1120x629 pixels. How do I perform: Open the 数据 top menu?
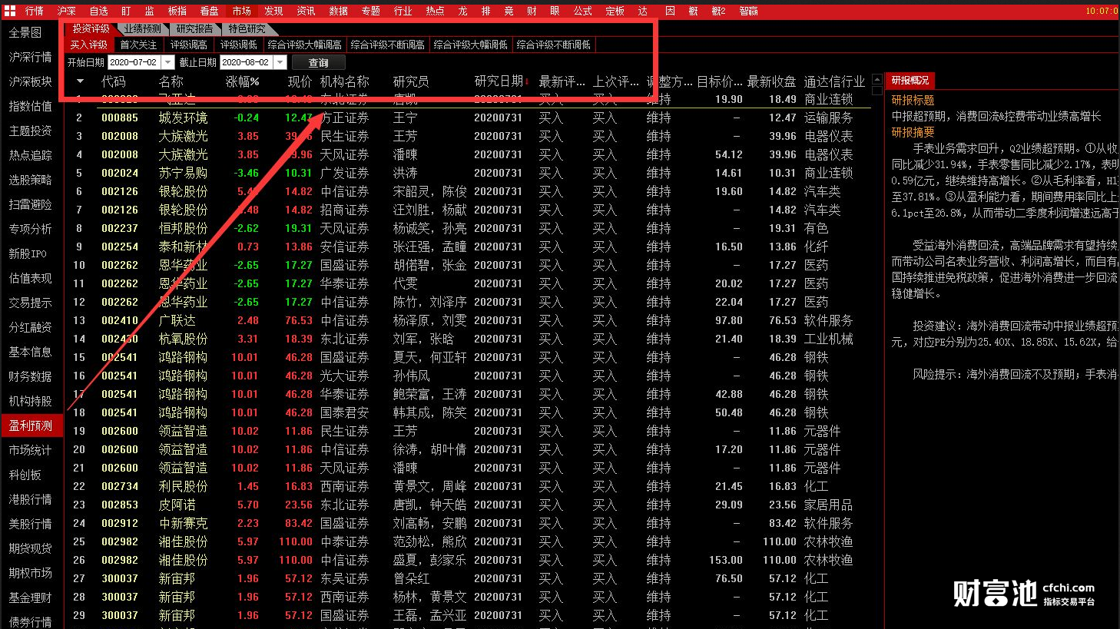point(338,11)
